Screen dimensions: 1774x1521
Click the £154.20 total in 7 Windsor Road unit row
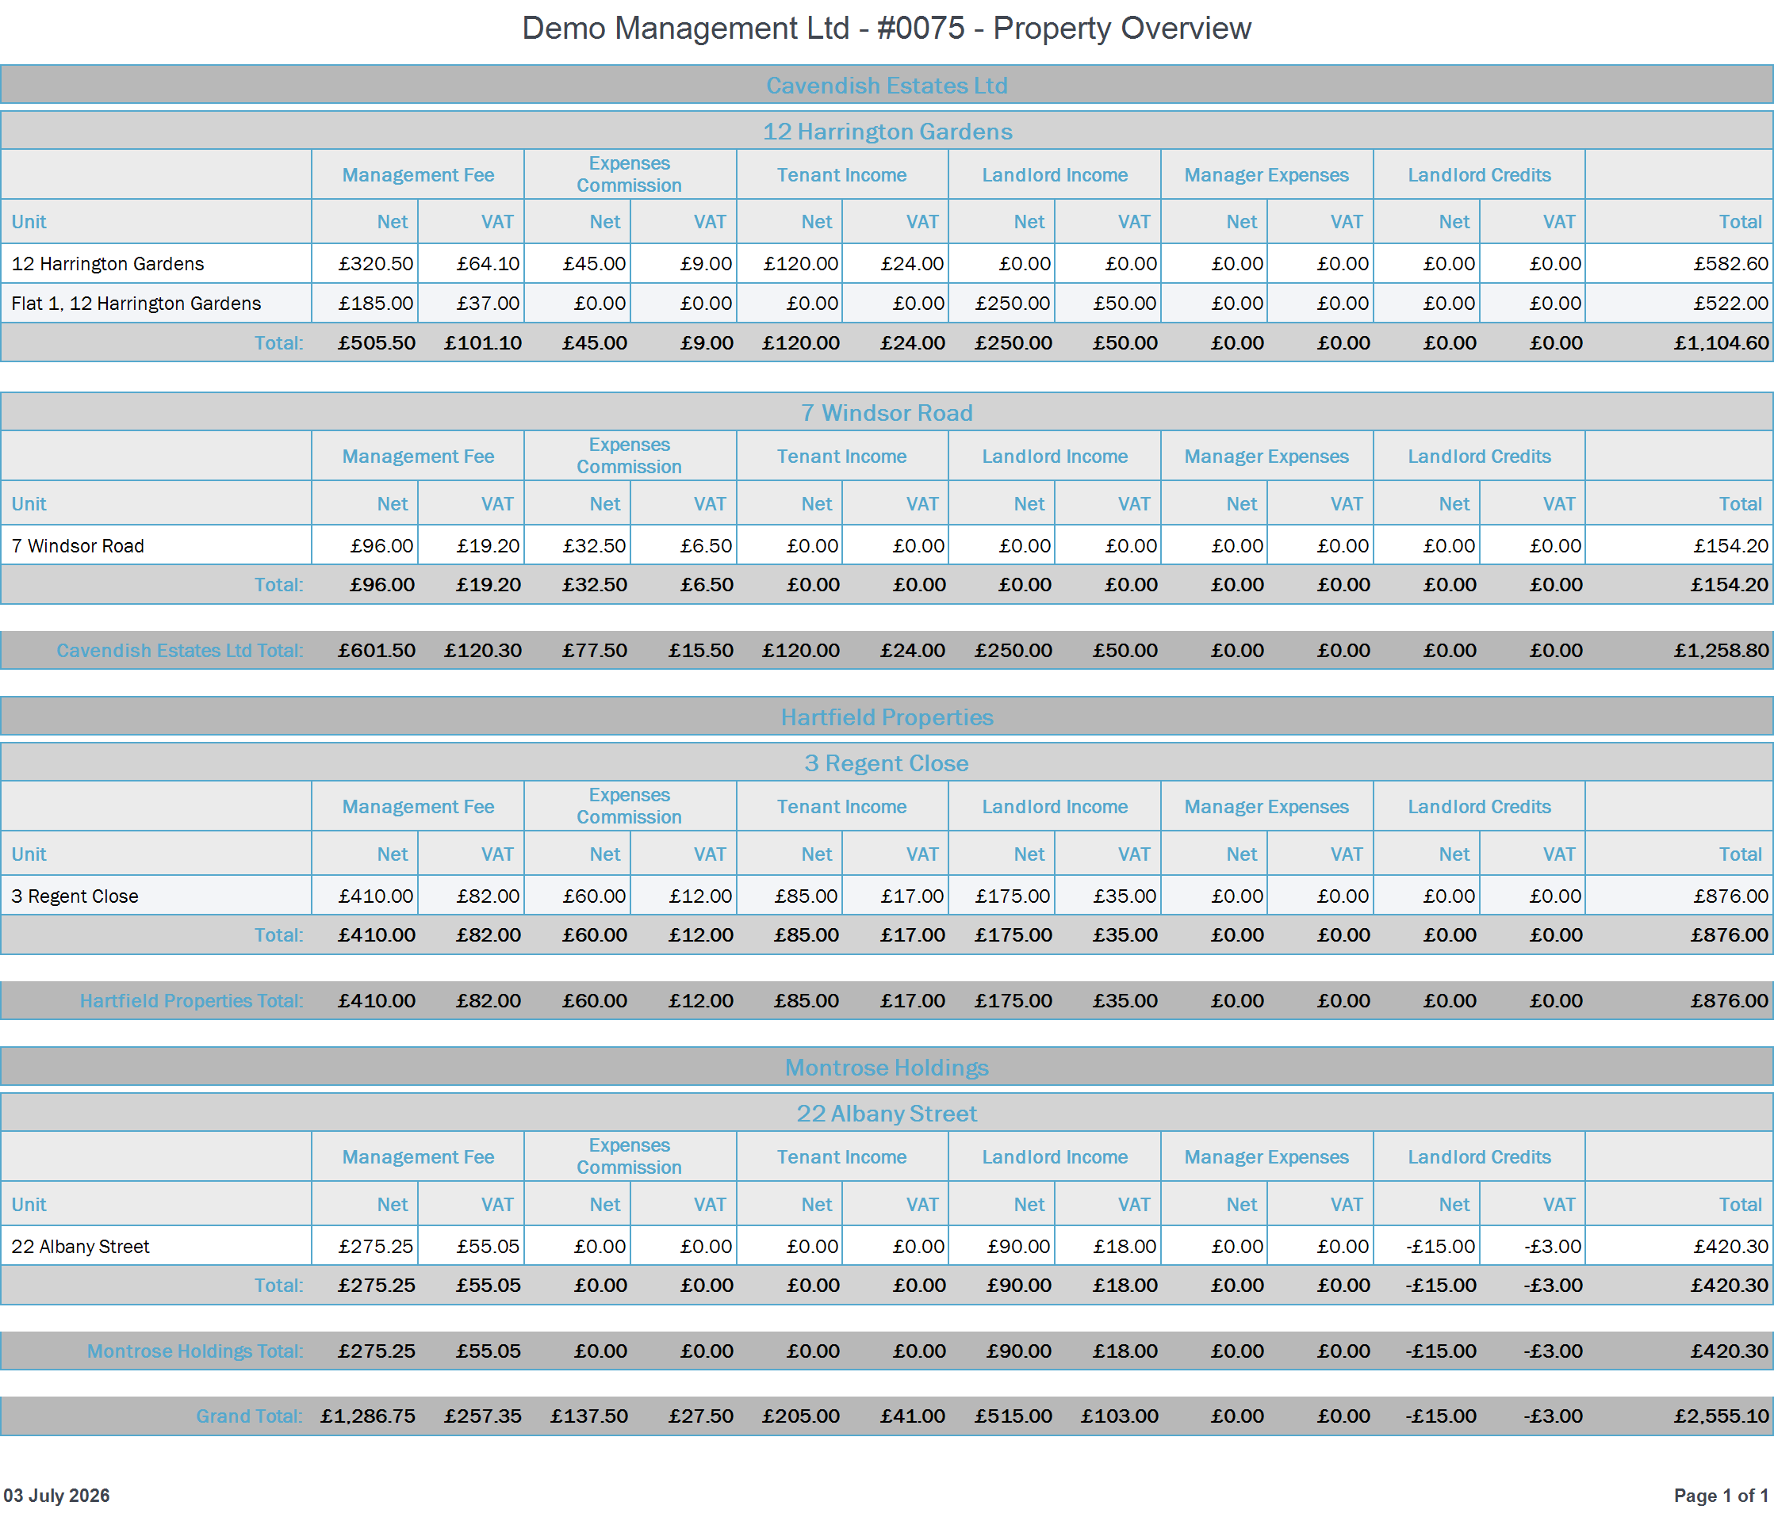1730,545
